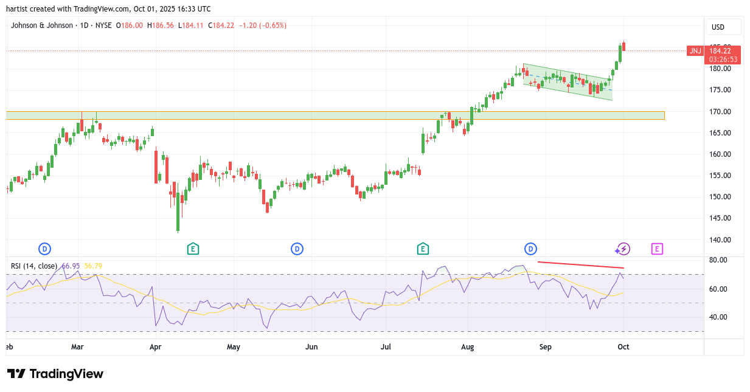Select the earnings marker in mid-July
Viewport: 750px width, 392px height.
pyautogui.click(x=423, y=249)
